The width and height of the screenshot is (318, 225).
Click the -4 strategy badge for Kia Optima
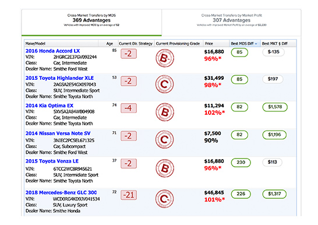pos(129,108)
